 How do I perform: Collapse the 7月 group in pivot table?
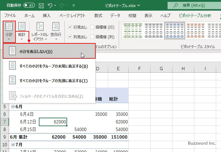(13, 144)
